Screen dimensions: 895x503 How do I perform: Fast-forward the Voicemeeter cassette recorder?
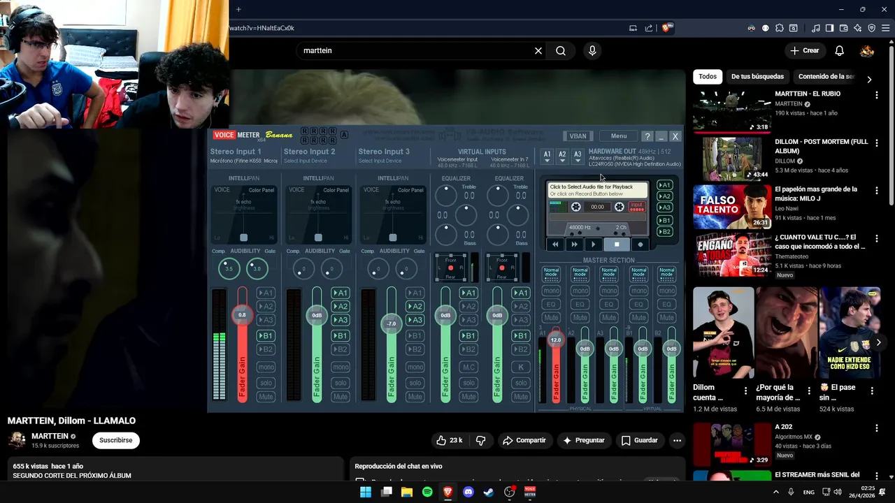click(574, 245)
